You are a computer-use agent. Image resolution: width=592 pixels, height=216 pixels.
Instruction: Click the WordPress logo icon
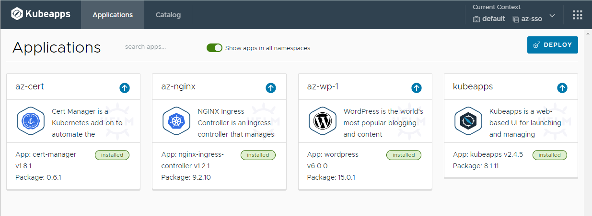[x=323, y=121]
